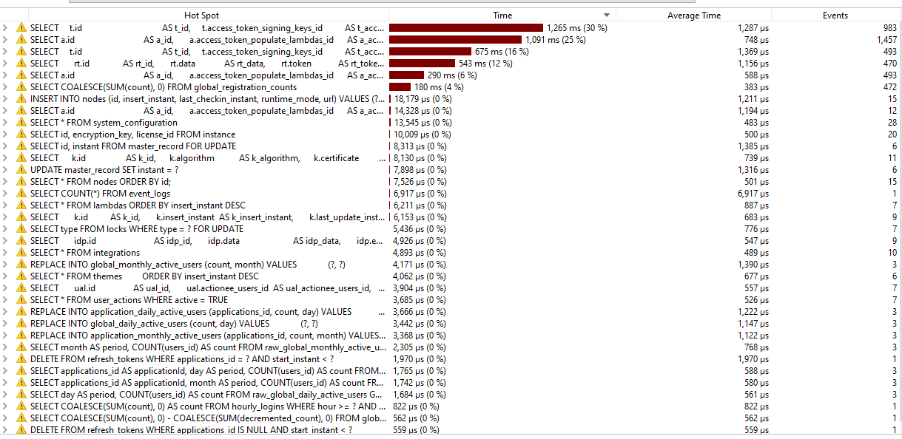Click warning icon of SELECT * FROM lambdas row
Image resolution: width=902 pixels, height=439 pixels.
(x=21, y=205)
